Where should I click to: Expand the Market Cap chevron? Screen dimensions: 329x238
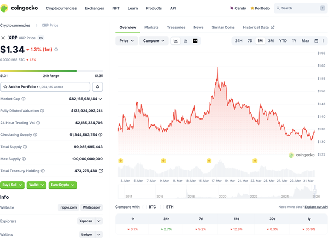click(x=100, y=99)
